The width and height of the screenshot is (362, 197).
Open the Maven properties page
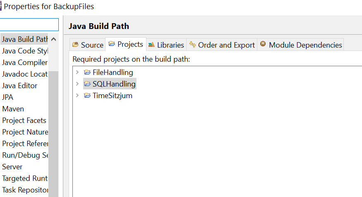[x=13, y=109]
